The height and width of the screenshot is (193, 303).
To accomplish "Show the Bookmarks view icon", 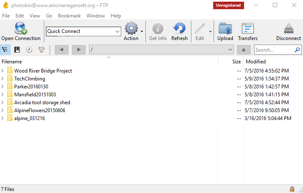I will coord(17,50).
